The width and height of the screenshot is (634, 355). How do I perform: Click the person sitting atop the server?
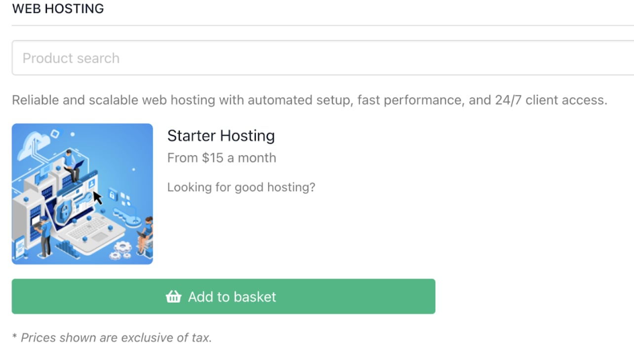(x=73, y=166)
